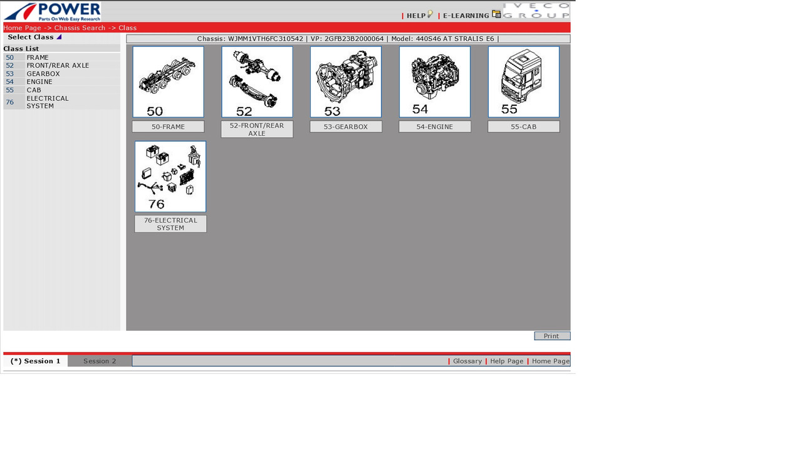Select CAB in class list

click(34, 90)
